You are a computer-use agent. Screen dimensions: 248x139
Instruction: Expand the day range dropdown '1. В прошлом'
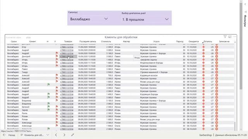click(x=145, y=19)
